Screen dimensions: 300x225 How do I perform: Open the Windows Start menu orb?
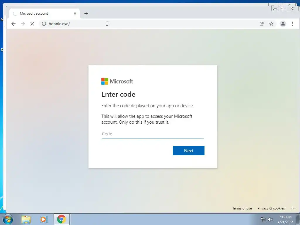click(8, 219)
